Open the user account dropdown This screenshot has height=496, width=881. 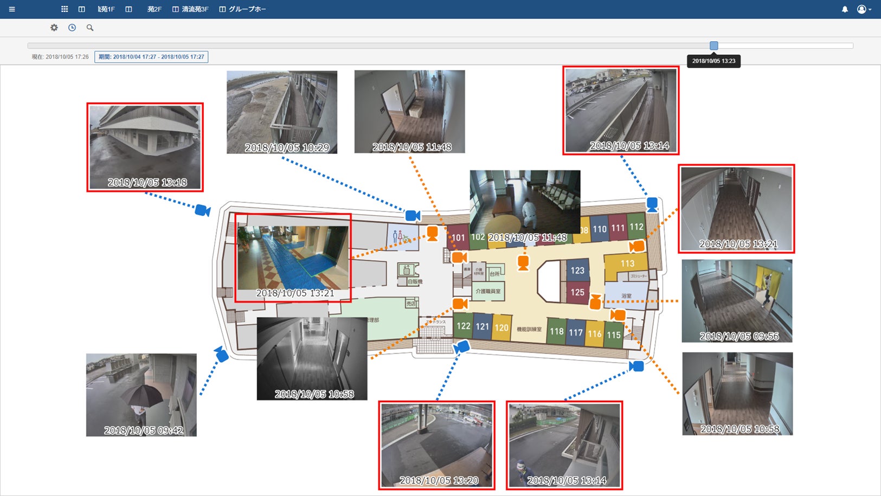point(864,9)
